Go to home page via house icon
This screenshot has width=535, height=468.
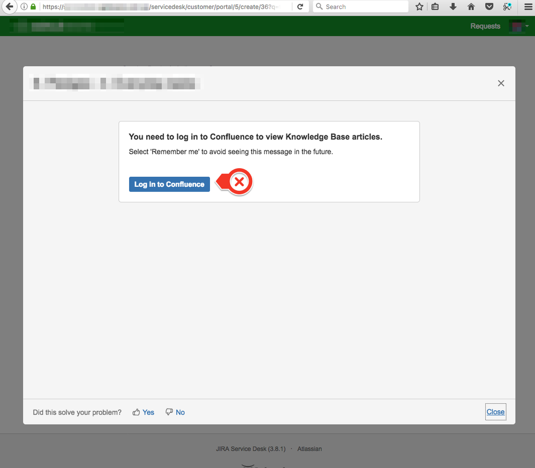click(x=471, y=6)
